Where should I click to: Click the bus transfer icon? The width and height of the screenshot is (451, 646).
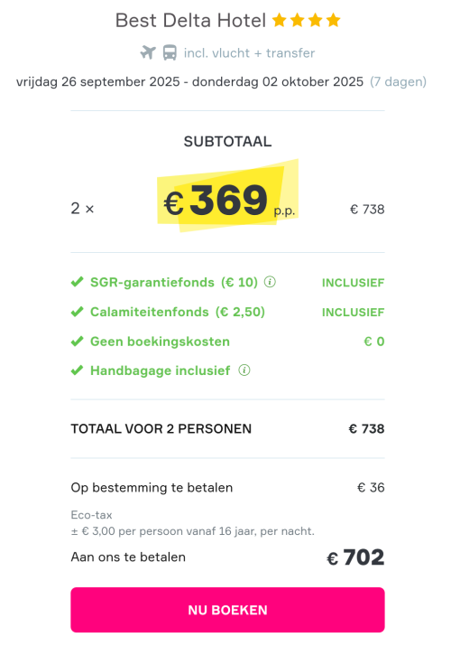click(170, 52)
